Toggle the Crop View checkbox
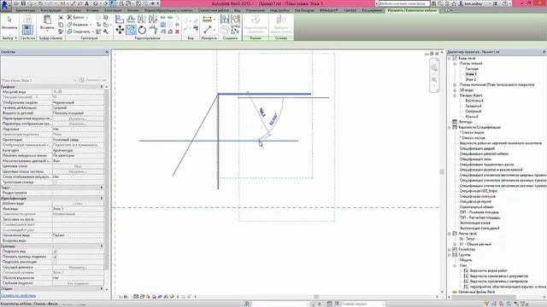Viewport: 547px width, 307px height. point(56,252)
